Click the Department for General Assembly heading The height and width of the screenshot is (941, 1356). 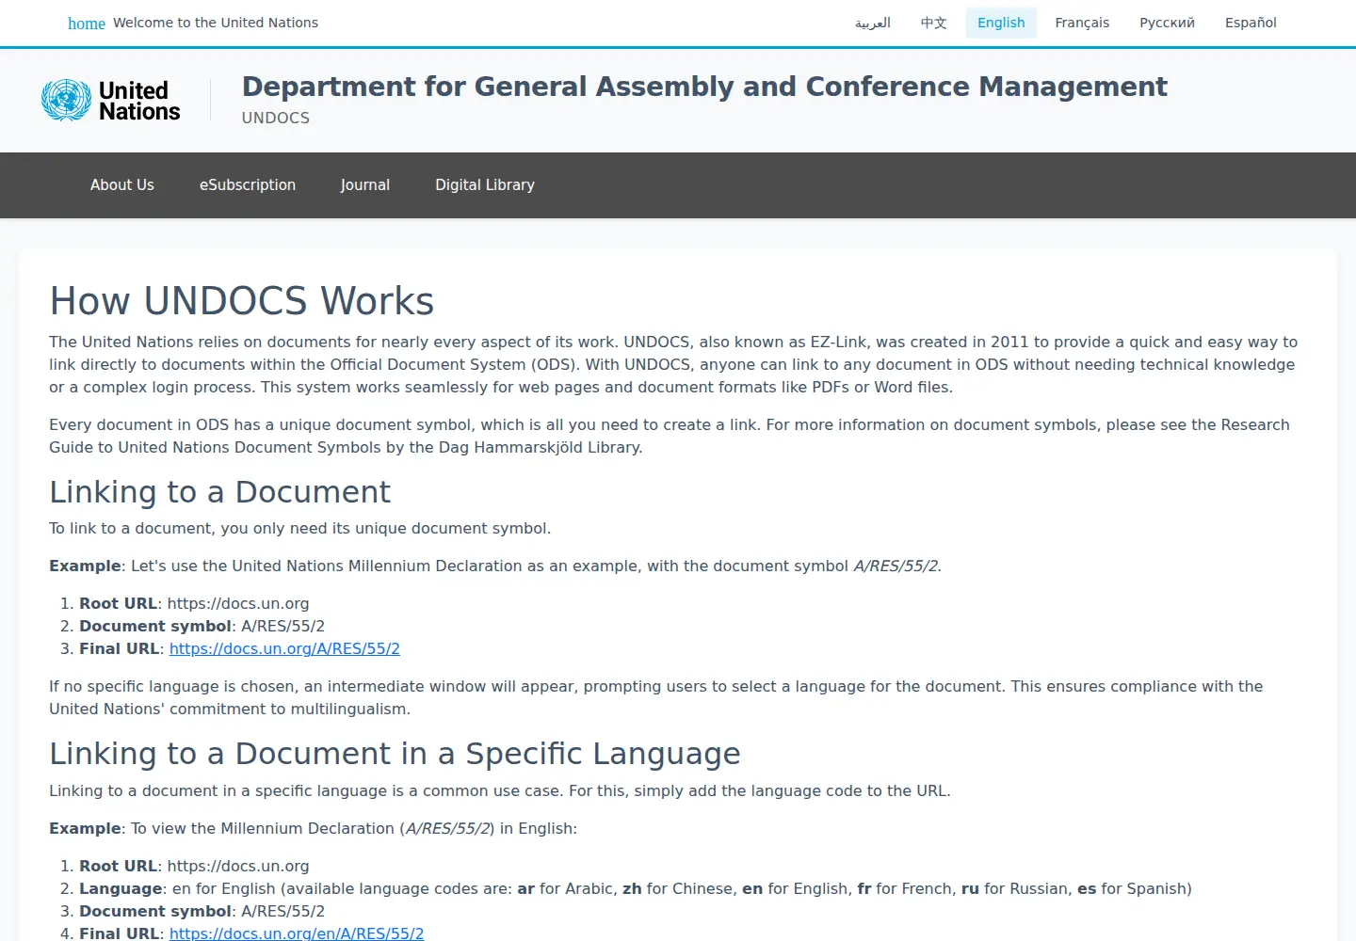[x=704, y=87]
